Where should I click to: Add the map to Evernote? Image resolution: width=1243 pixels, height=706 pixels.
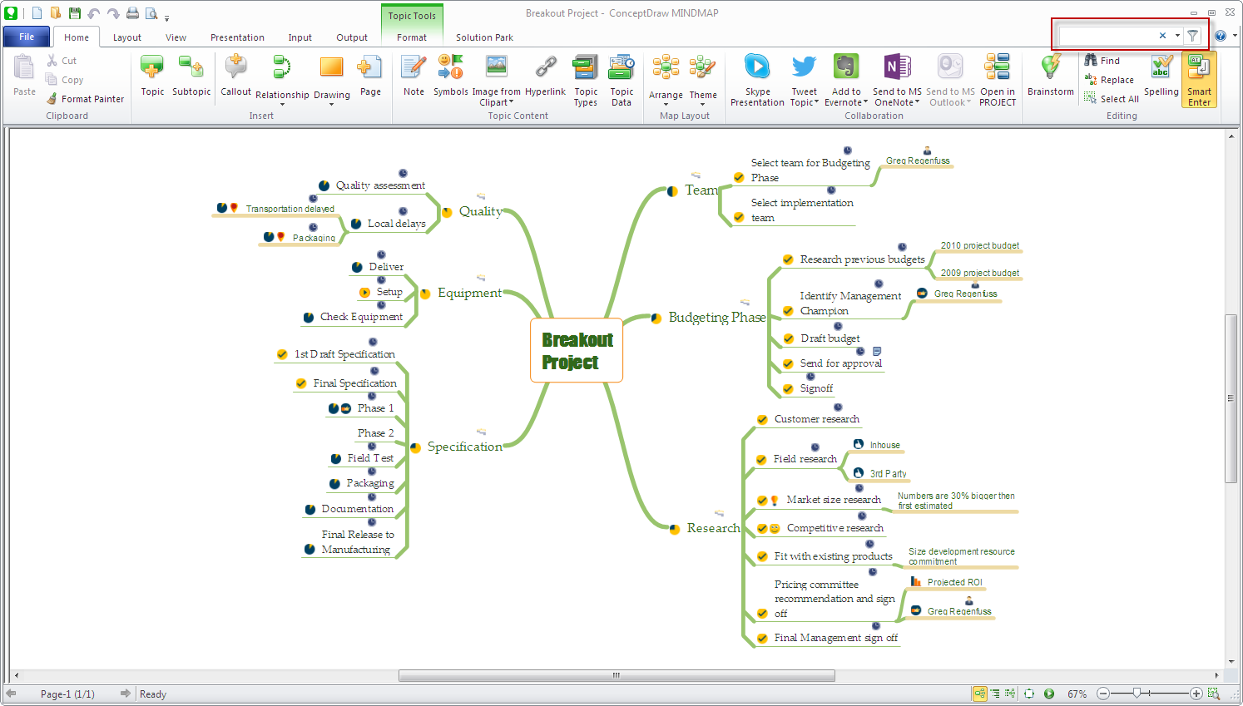point(846,79)
